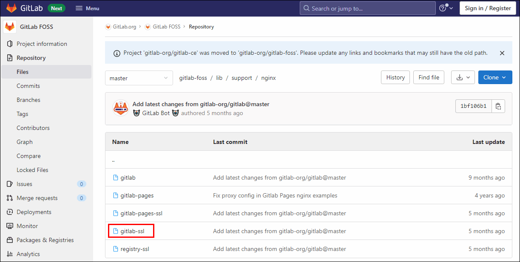Image resolution: width=520 pixels, height=262 pixels.
Task: Click the Last update column header
Action: pos(489,142)
